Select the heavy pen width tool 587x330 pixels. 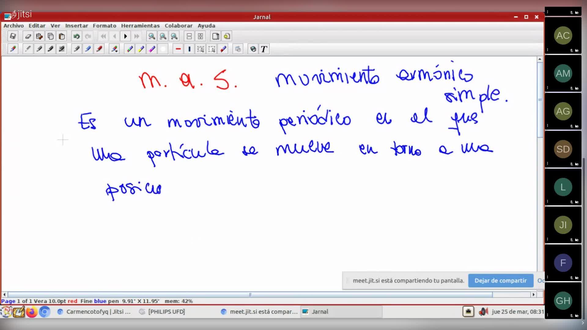50,49
